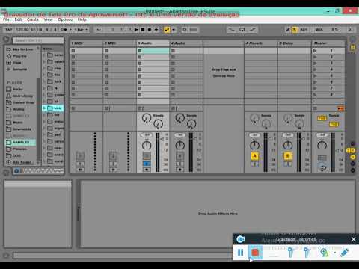This screenshot has width=359, height=269.
Task: Toggle the Follow button in transport
Action: pos(99,30)
